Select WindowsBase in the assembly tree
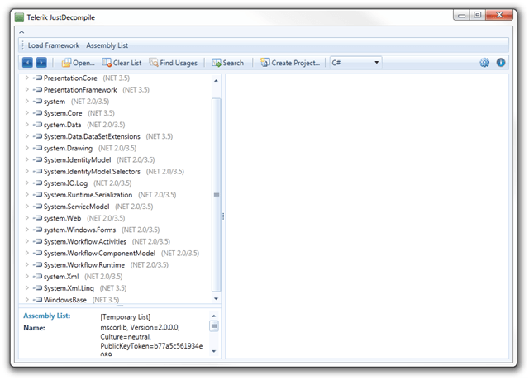Viewport: 529px width, 380px height. [x=65, y=300]
